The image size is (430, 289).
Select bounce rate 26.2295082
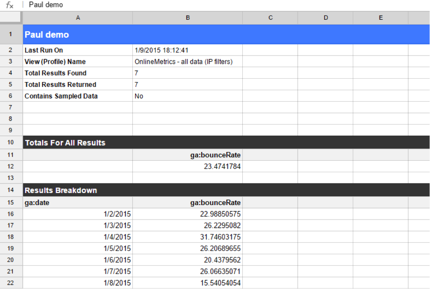click(188, 225)
